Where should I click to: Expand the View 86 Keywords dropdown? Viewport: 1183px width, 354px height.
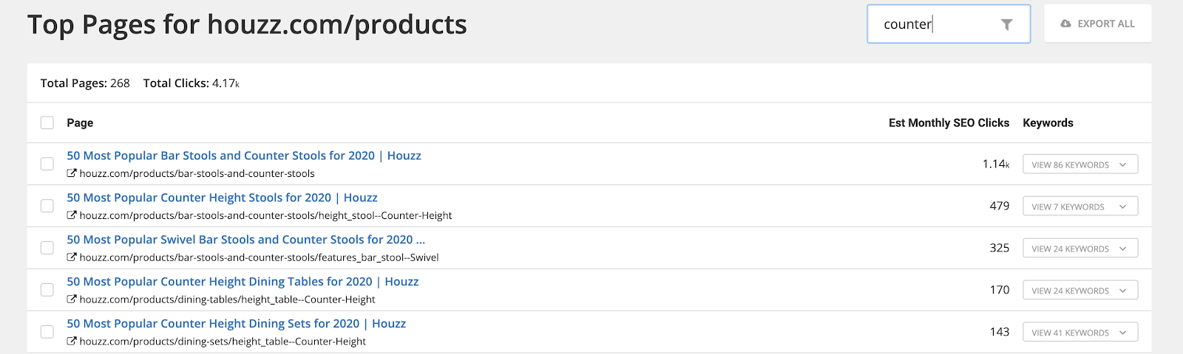click(x=1079, y=164)
